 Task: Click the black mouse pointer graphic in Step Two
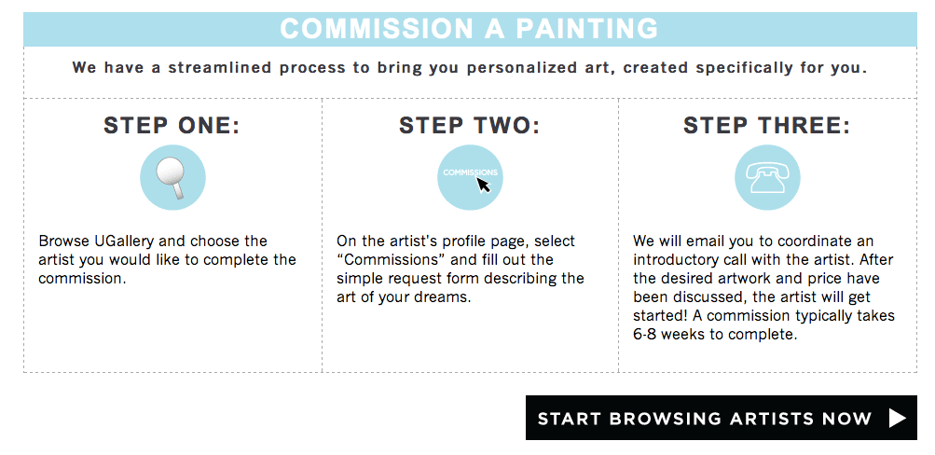tap(484, 185)
